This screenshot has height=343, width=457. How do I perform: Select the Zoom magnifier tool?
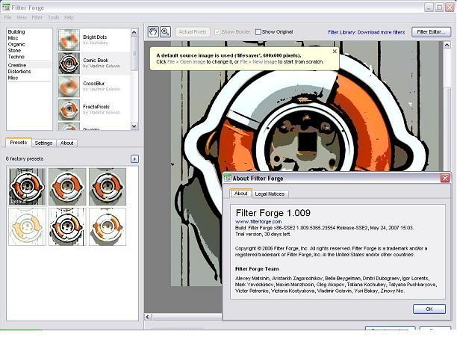(165, 32)
